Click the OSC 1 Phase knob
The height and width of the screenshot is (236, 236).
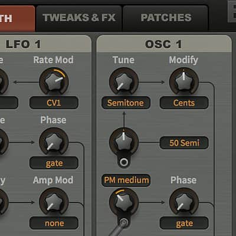(184, 202)
